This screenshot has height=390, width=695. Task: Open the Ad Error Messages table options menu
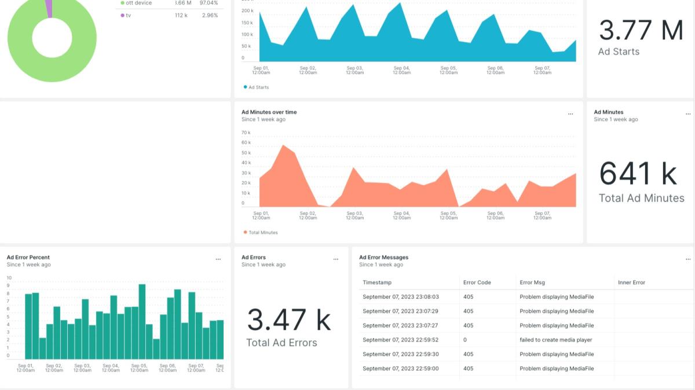688,260
